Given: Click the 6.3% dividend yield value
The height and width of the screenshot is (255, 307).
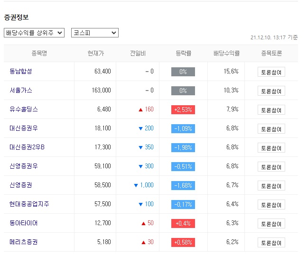Looking at the screenshot, I should [x=233, y=223].
